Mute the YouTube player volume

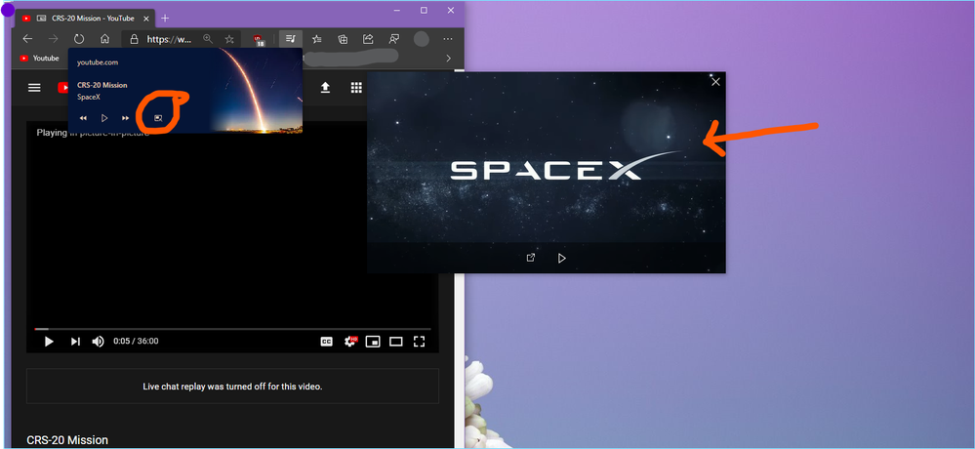point(98,341)
